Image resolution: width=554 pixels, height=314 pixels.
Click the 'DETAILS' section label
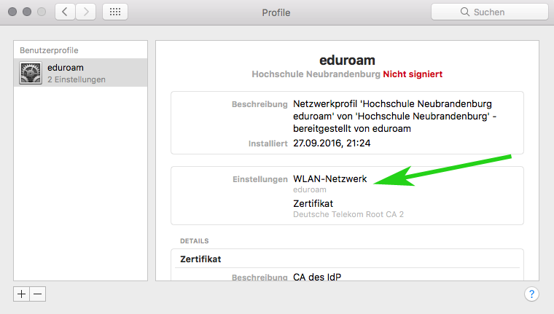tap(195, 241)
